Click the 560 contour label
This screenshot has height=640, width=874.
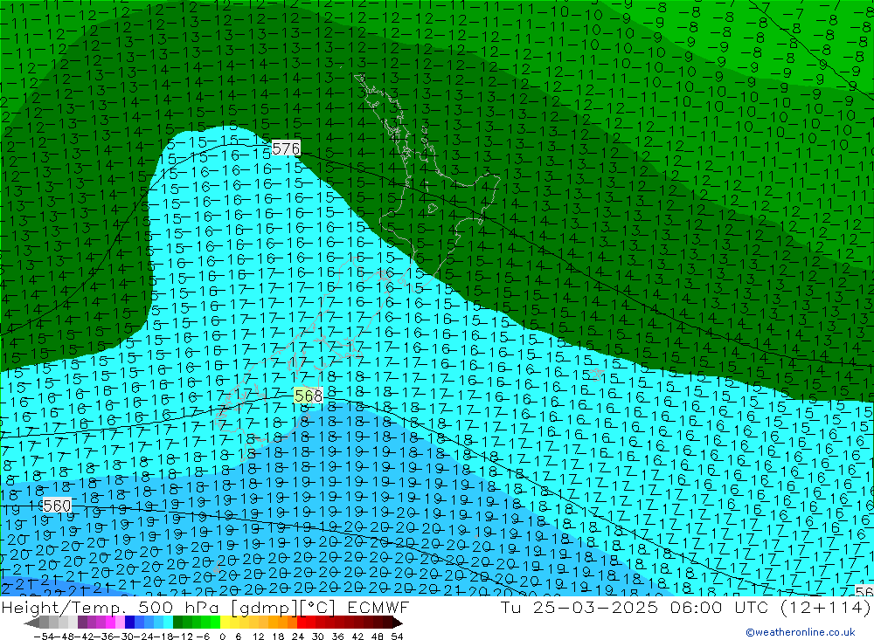(57, 506)
